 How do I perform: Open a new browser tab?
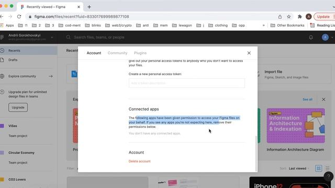tap(89, 7)
